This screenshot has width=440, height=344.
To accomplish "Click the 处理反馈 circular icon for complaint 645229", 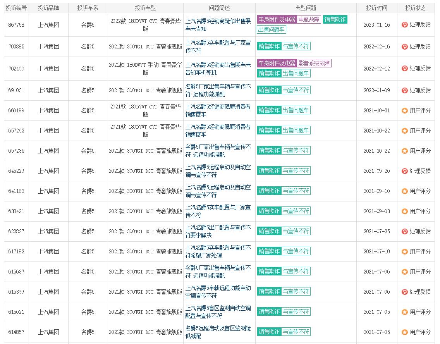I will 405,171.
